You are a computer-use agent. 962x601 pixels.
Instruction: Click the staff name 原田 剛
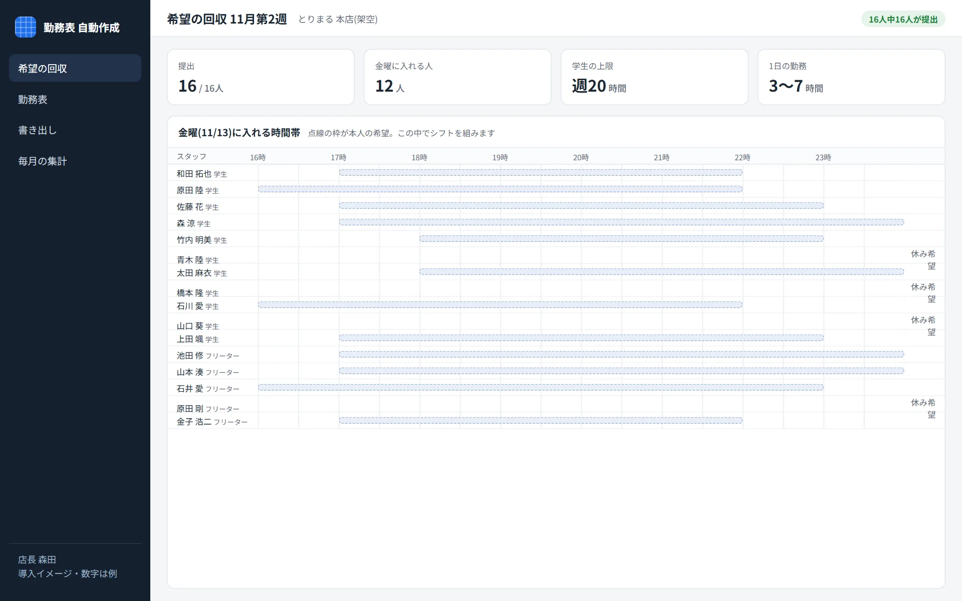pyautogui.click(x=190, y=409)
